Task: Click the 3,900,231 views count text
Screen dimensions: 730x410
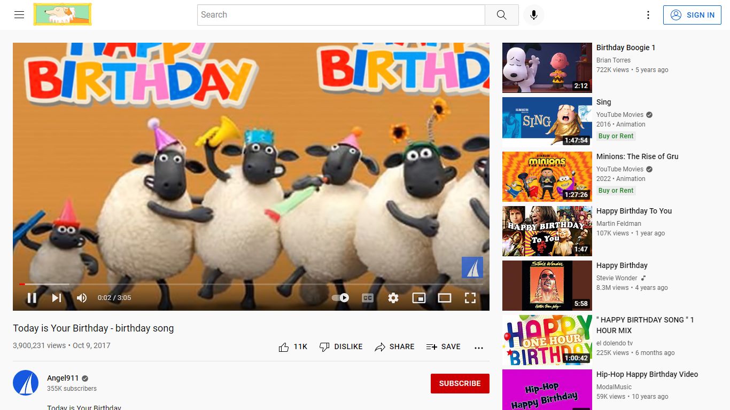Action: [39, 345]
